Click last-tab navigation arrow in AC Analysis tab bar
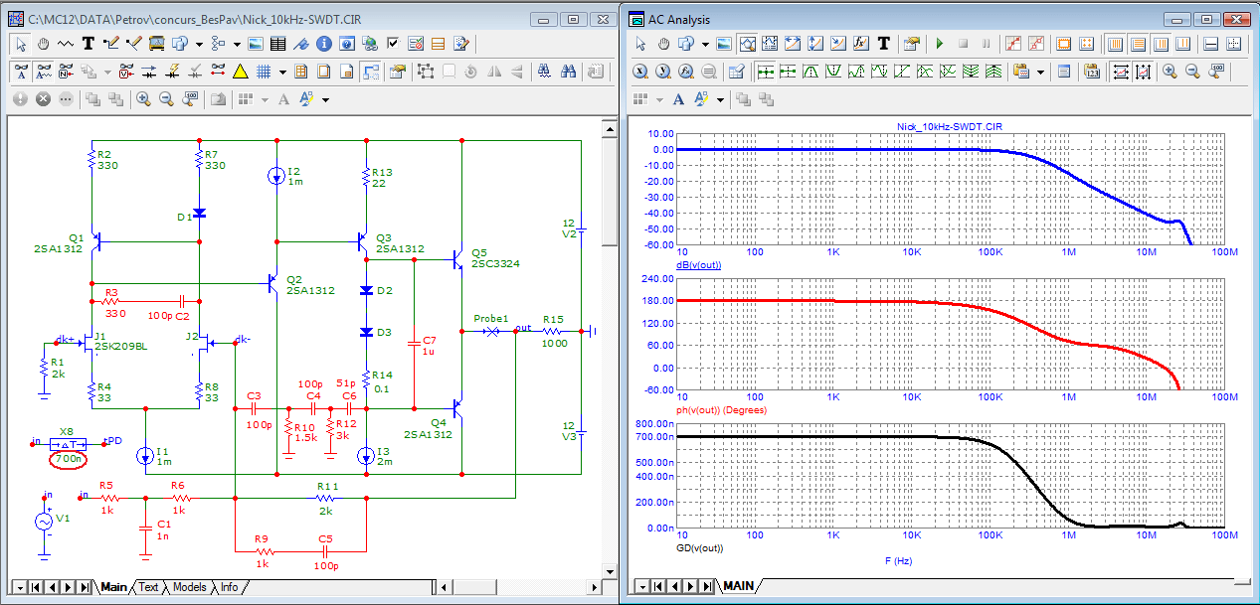This screenshot has height=605, width=1260. pos(708,586)
